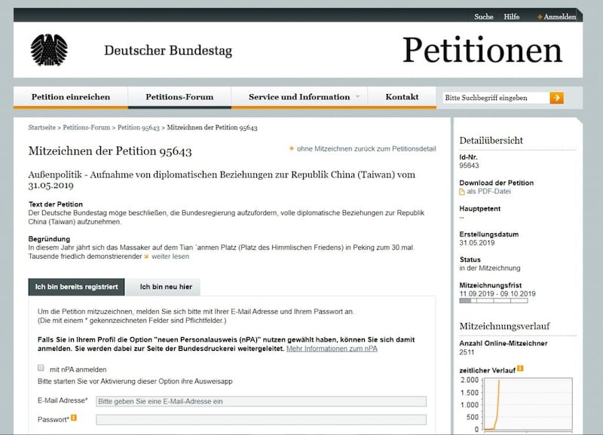Viewport: 603px width, 435px height.
Task: Click the Petition 95643 breadcrumb link
Action: click(139, 127)
